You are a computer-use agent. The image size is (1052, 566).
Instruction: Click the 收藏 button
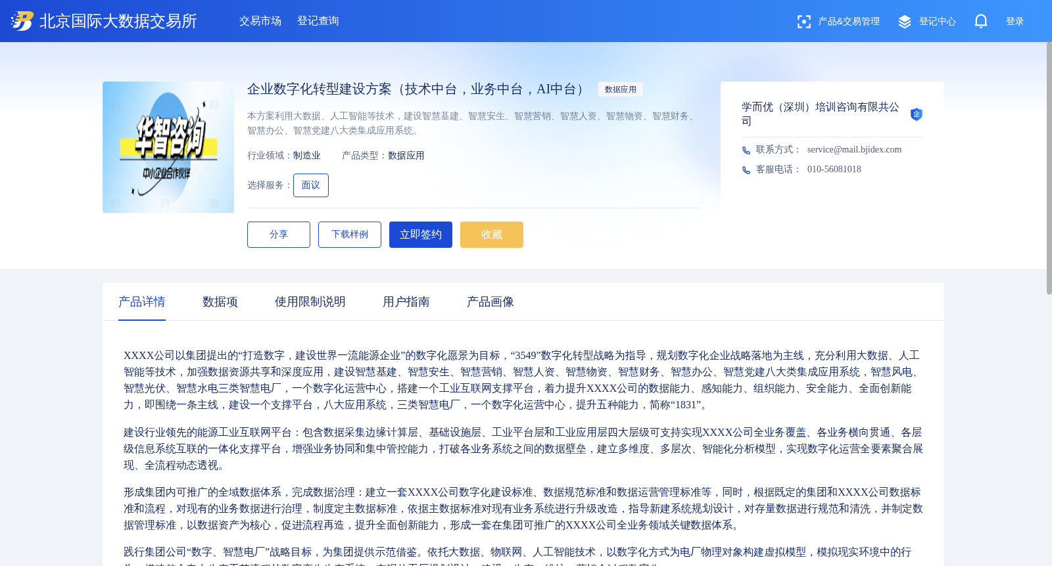point(492,235)
